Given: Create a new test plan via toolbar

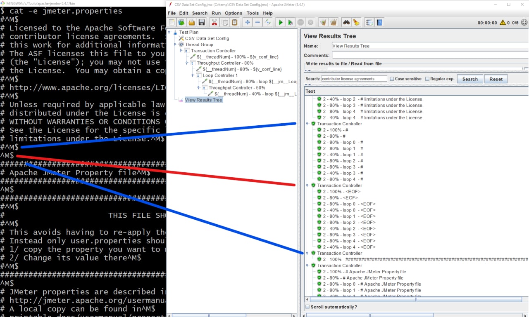Looking at the screenshot, I should pyautogui.click(x=172, y=22).
